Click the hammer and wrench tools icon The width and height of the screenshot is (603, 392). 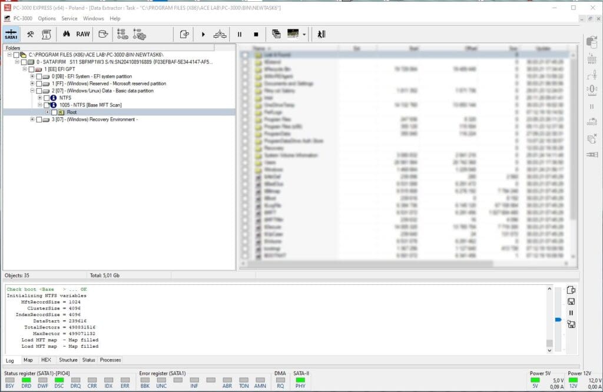(30, 34)
